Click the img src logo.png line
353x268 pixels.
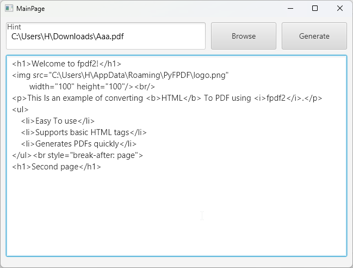(x=120, y=75)
